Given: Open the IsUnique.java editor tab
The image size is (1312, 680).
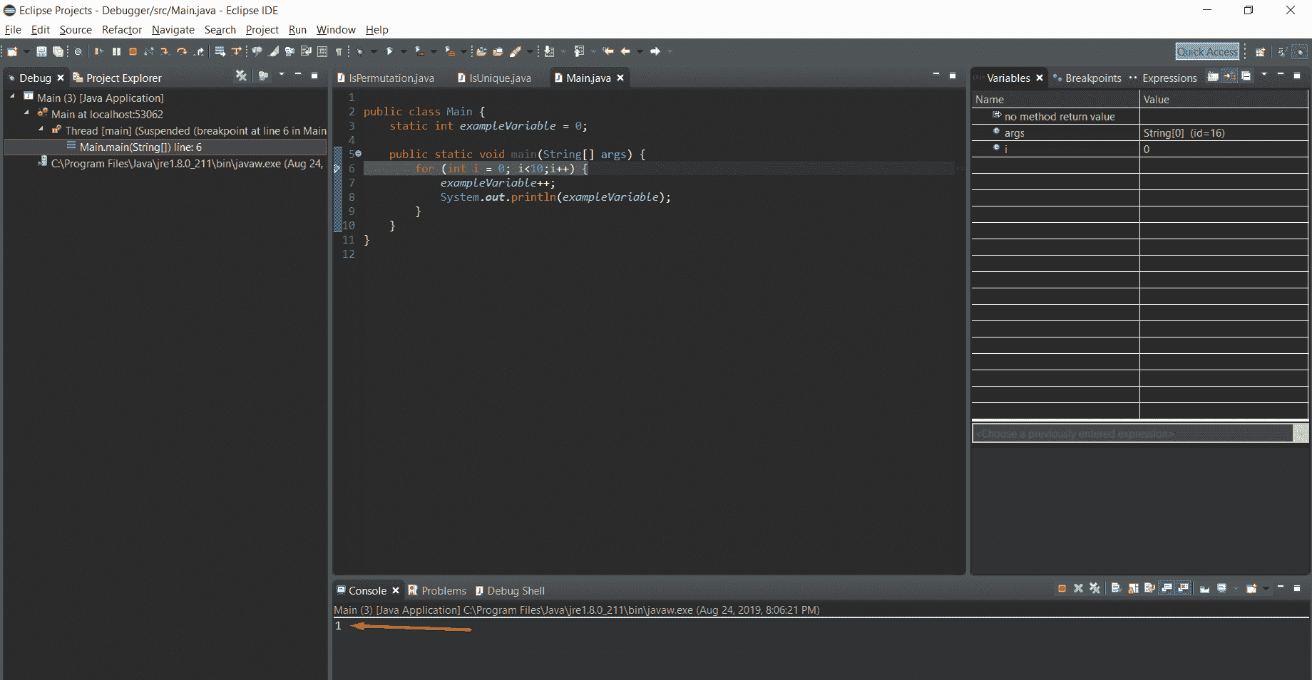Looking at the screenshot, I should point(499,78).
